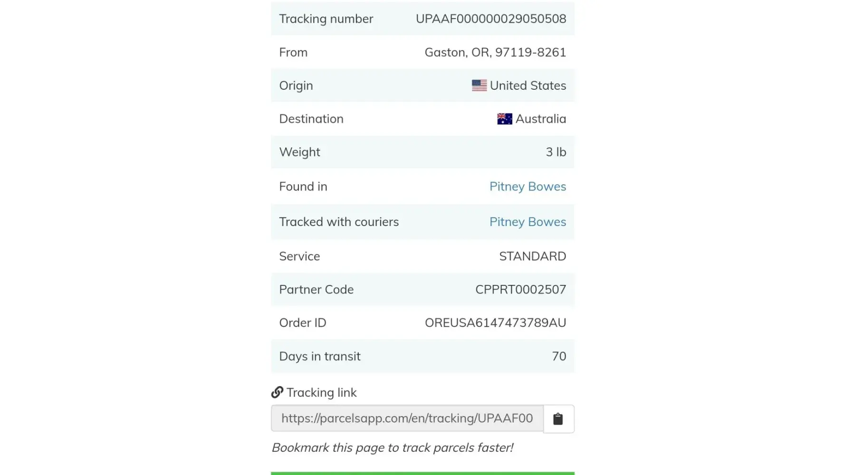This screenshot has height=475, width=845.
Task: Click the green bar at page bottom
Action: [x=422, y=473]
